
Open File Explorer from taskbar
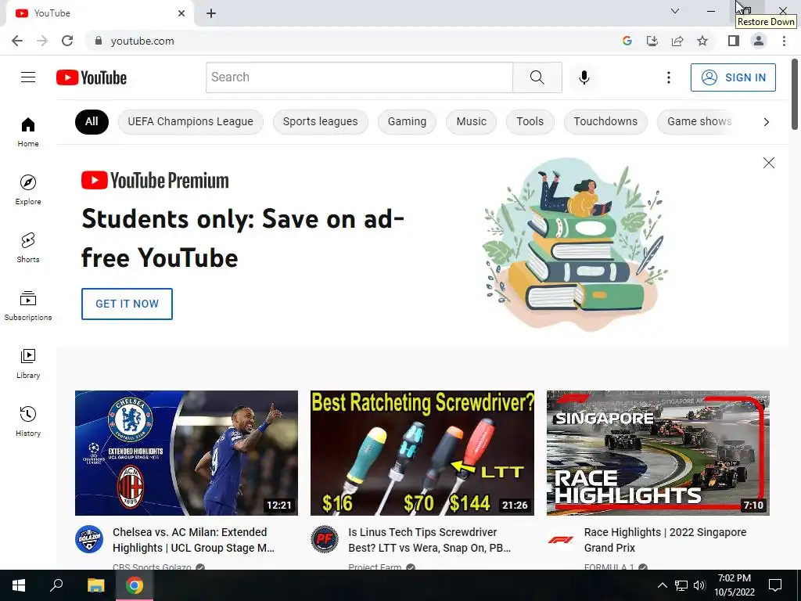pyautogui.click(x=95, y=585)
